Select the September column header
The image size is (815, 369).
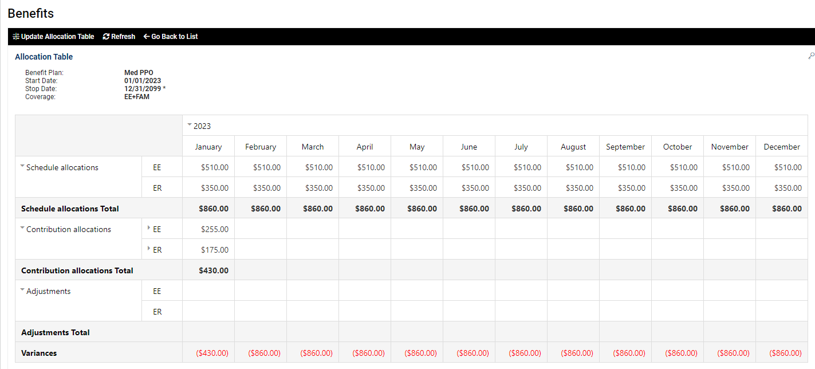[x=625, y=147]
